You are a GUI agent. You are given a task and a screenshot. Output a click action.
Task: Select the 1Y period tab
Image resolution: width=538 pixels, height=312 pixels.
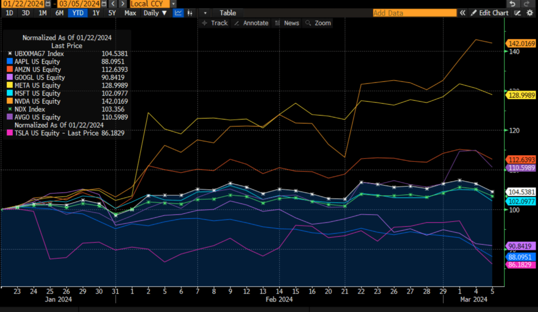click(x=96, y=13)
